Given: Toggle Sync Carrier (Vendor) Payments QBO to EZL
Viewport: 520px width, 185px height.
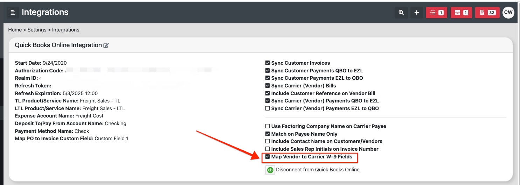Looking at the screenshot, I should tap(268, 101).
